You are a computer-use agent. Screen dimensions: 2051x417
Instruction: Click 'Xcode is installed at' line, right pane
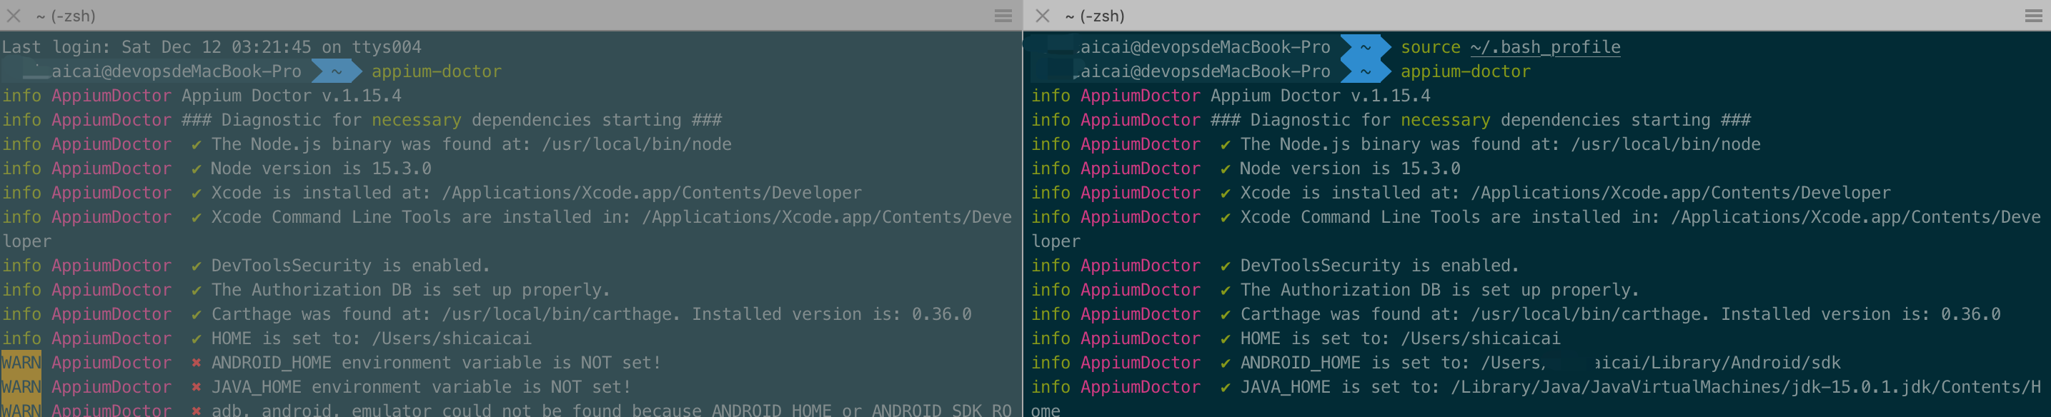1565,193
